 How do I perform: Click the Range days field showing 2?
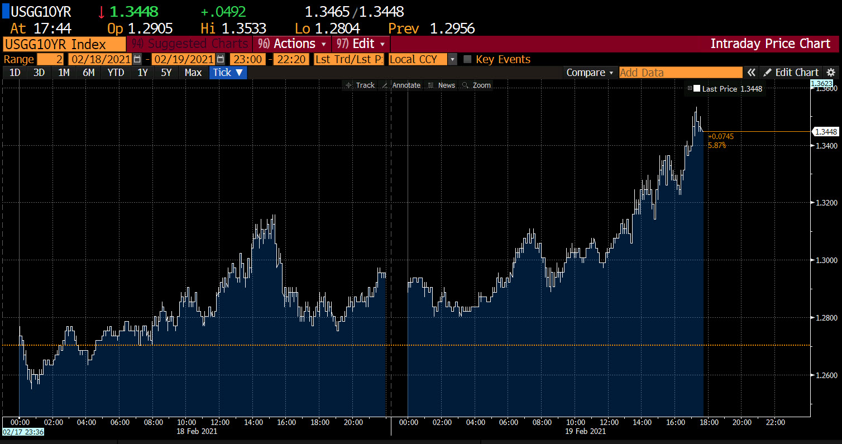click(x=51, y=59)
